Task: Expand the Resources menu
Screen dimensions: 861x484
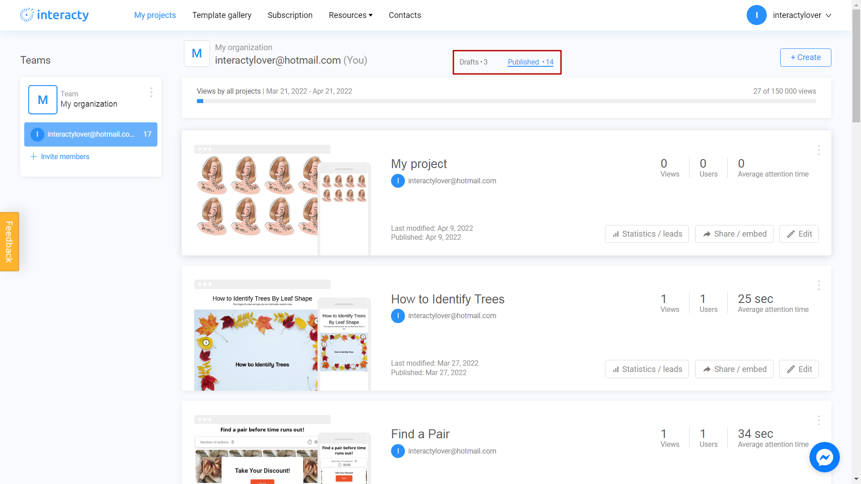Action: click(x=350, y=15)
